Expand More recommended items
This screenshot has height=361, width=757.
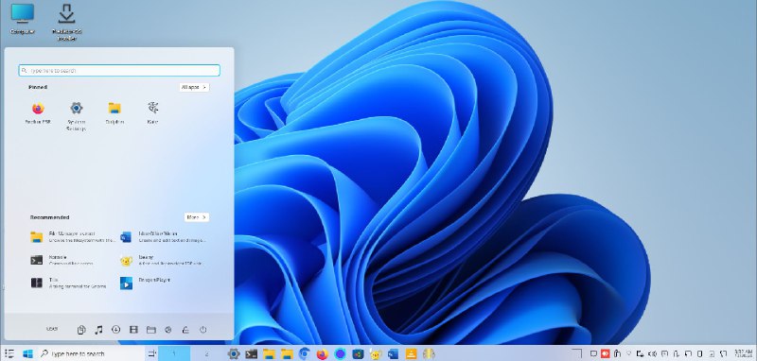tap(197, 217)
